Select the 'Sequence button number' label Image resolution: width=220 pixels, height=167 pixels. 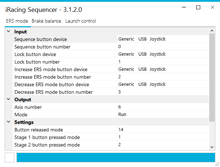point(42,47)
